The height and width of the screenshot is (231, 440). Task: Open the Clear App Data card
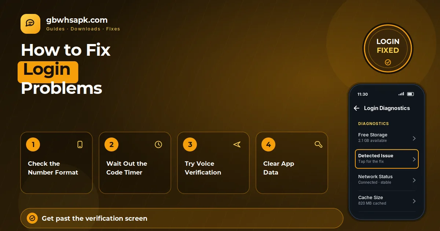292,163
